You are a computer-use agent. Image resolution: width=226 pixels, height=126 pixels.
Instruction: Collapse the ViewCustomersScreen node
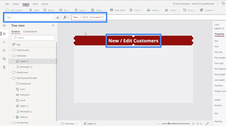[10, 78]
